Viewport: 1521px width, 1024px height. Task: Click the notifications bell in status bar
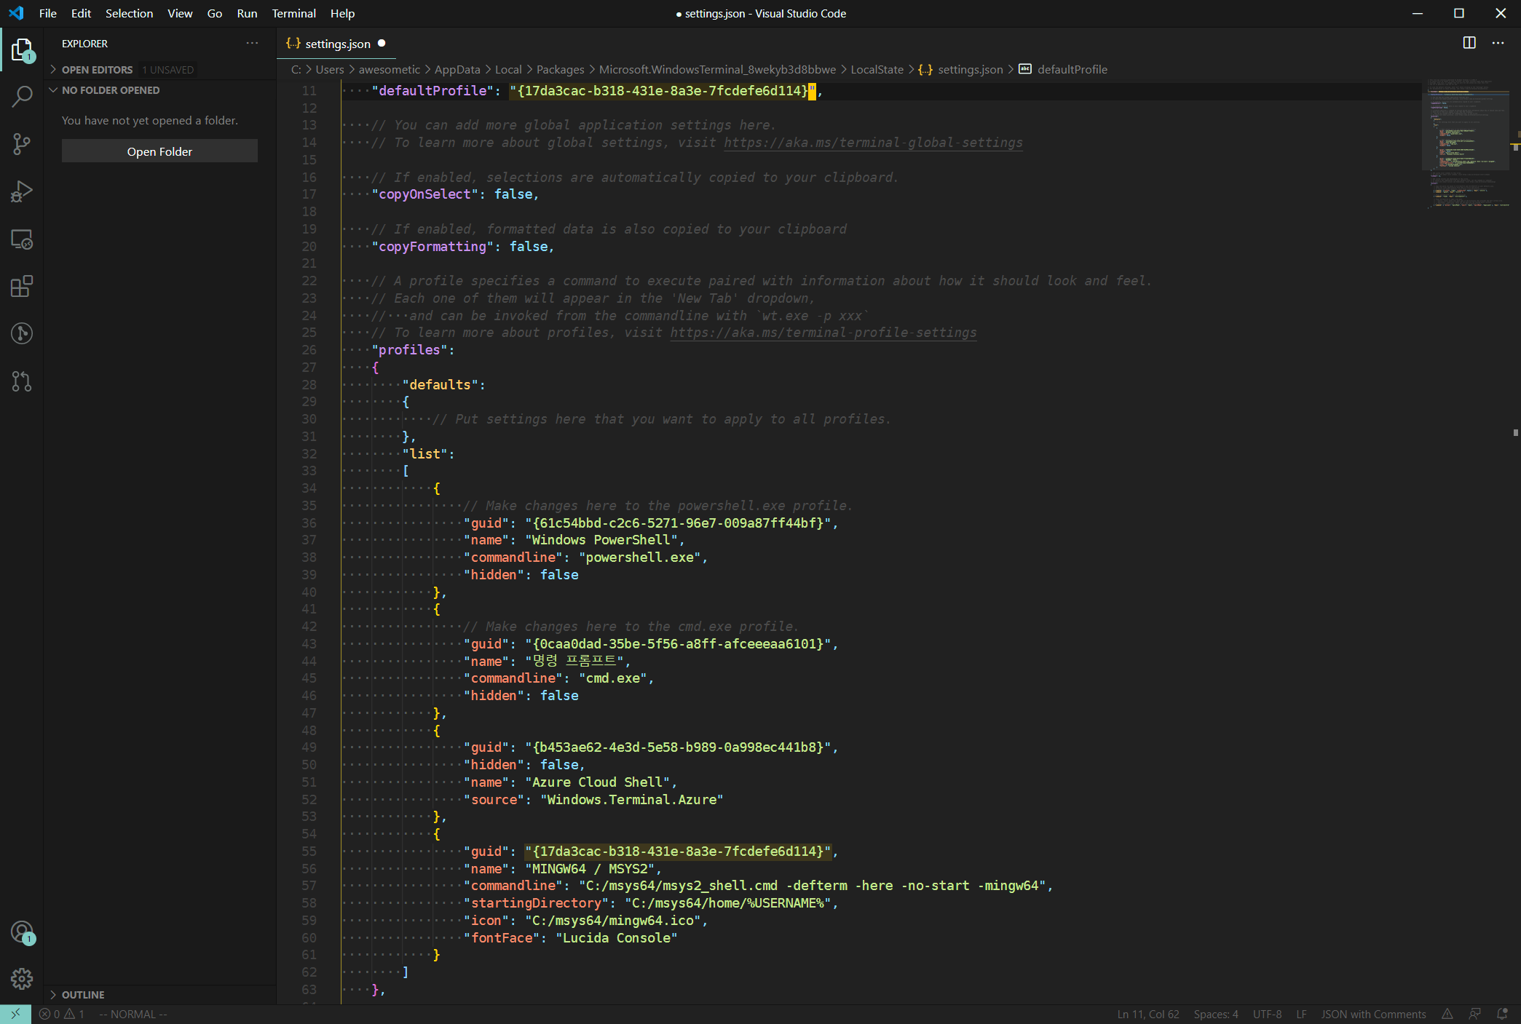click(x=1501, y=1014)
